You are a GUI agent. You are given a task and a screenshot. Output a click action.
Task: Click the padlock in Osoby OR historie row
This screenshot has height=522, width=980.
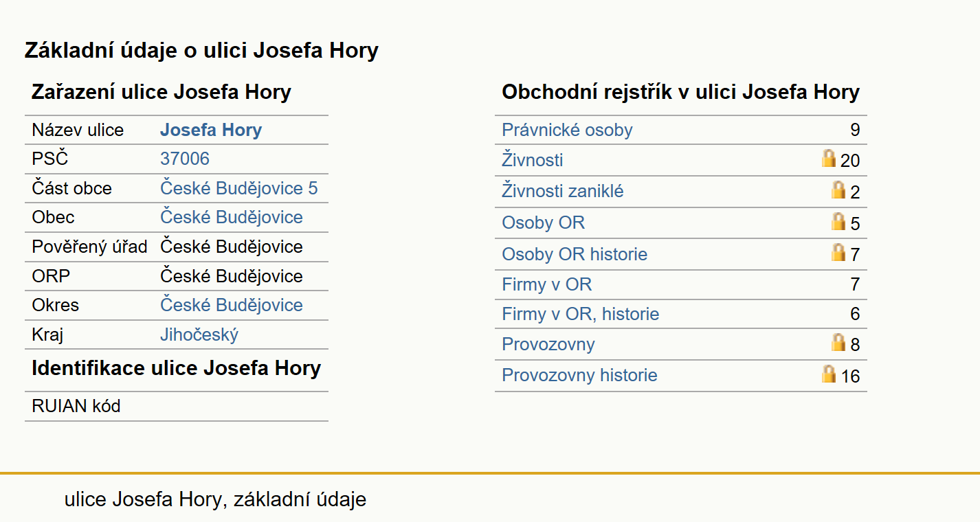838,252
